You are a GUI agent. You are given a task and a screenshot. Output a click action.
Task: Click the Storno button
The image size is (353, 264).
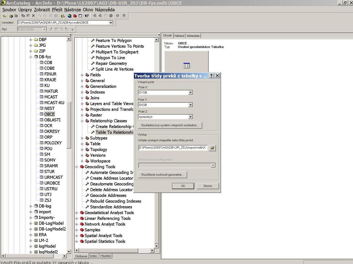coord(208,186)
